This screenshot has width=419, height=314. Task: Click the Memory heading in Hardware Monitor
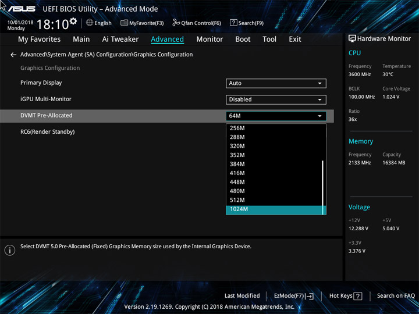(361, 141)
